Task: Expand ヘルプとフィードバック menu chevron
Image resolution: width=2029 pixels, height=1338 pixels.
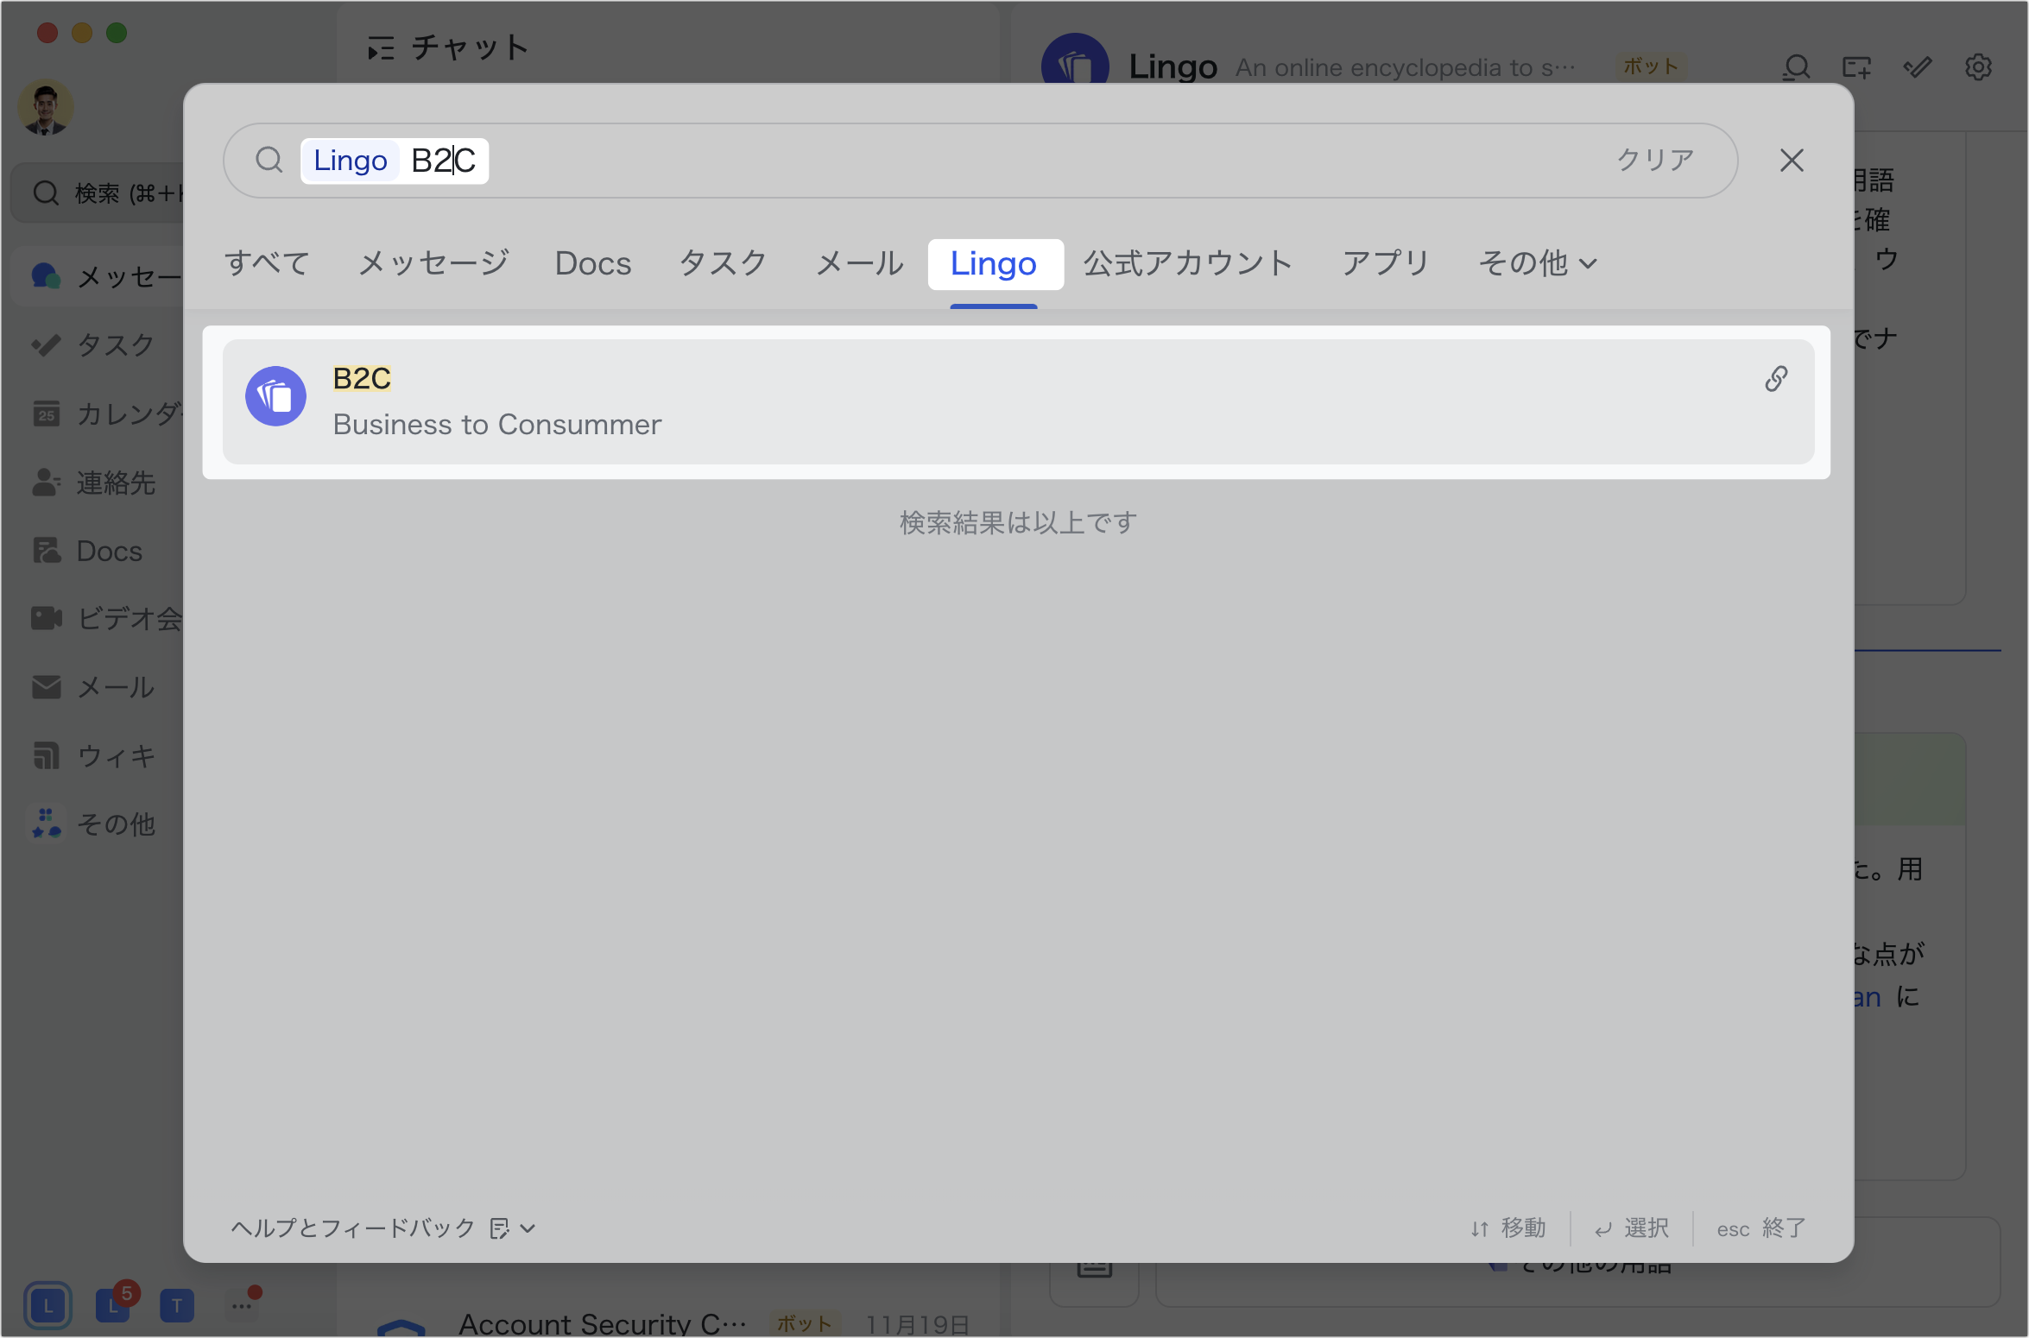Action: [x=528, y=1228]
